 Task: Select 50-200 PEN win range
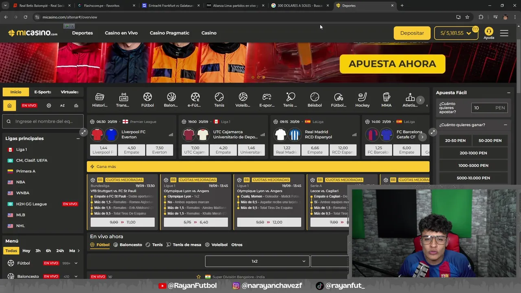[x=490, y=140]
